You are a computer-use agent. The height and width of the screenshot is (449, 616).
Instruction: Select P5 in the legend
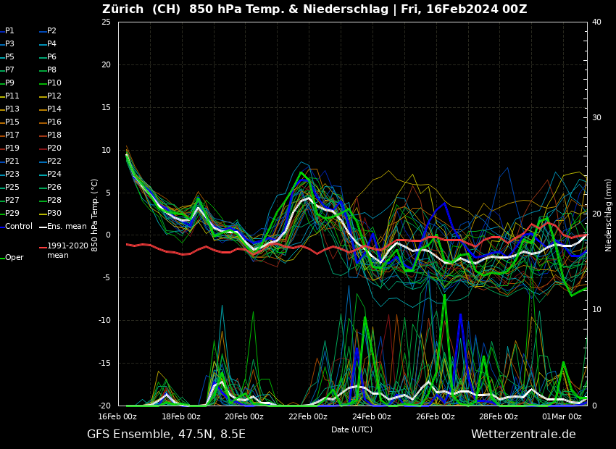click(9, 57)
